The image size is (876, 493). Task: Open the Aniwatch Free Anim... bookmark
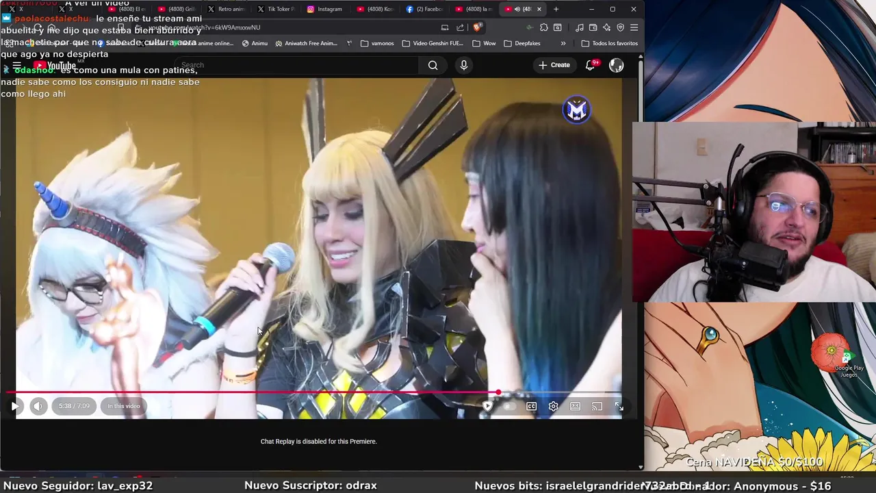(306, 43)
